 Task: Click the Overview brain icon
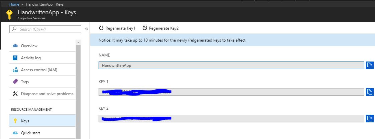coord(15,46)
